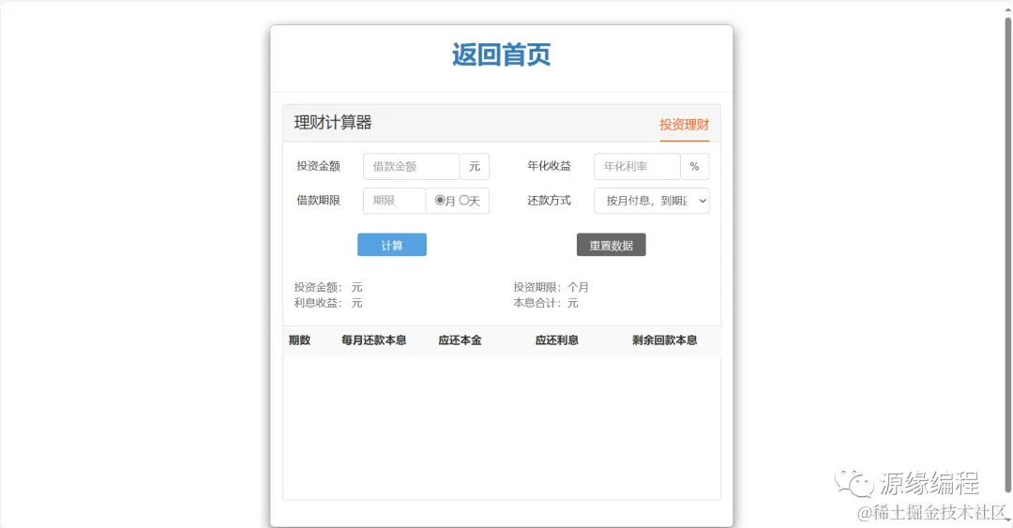1013x528 pixels.
Task: Click the 元 unit addon box
Action: (475, 167)
